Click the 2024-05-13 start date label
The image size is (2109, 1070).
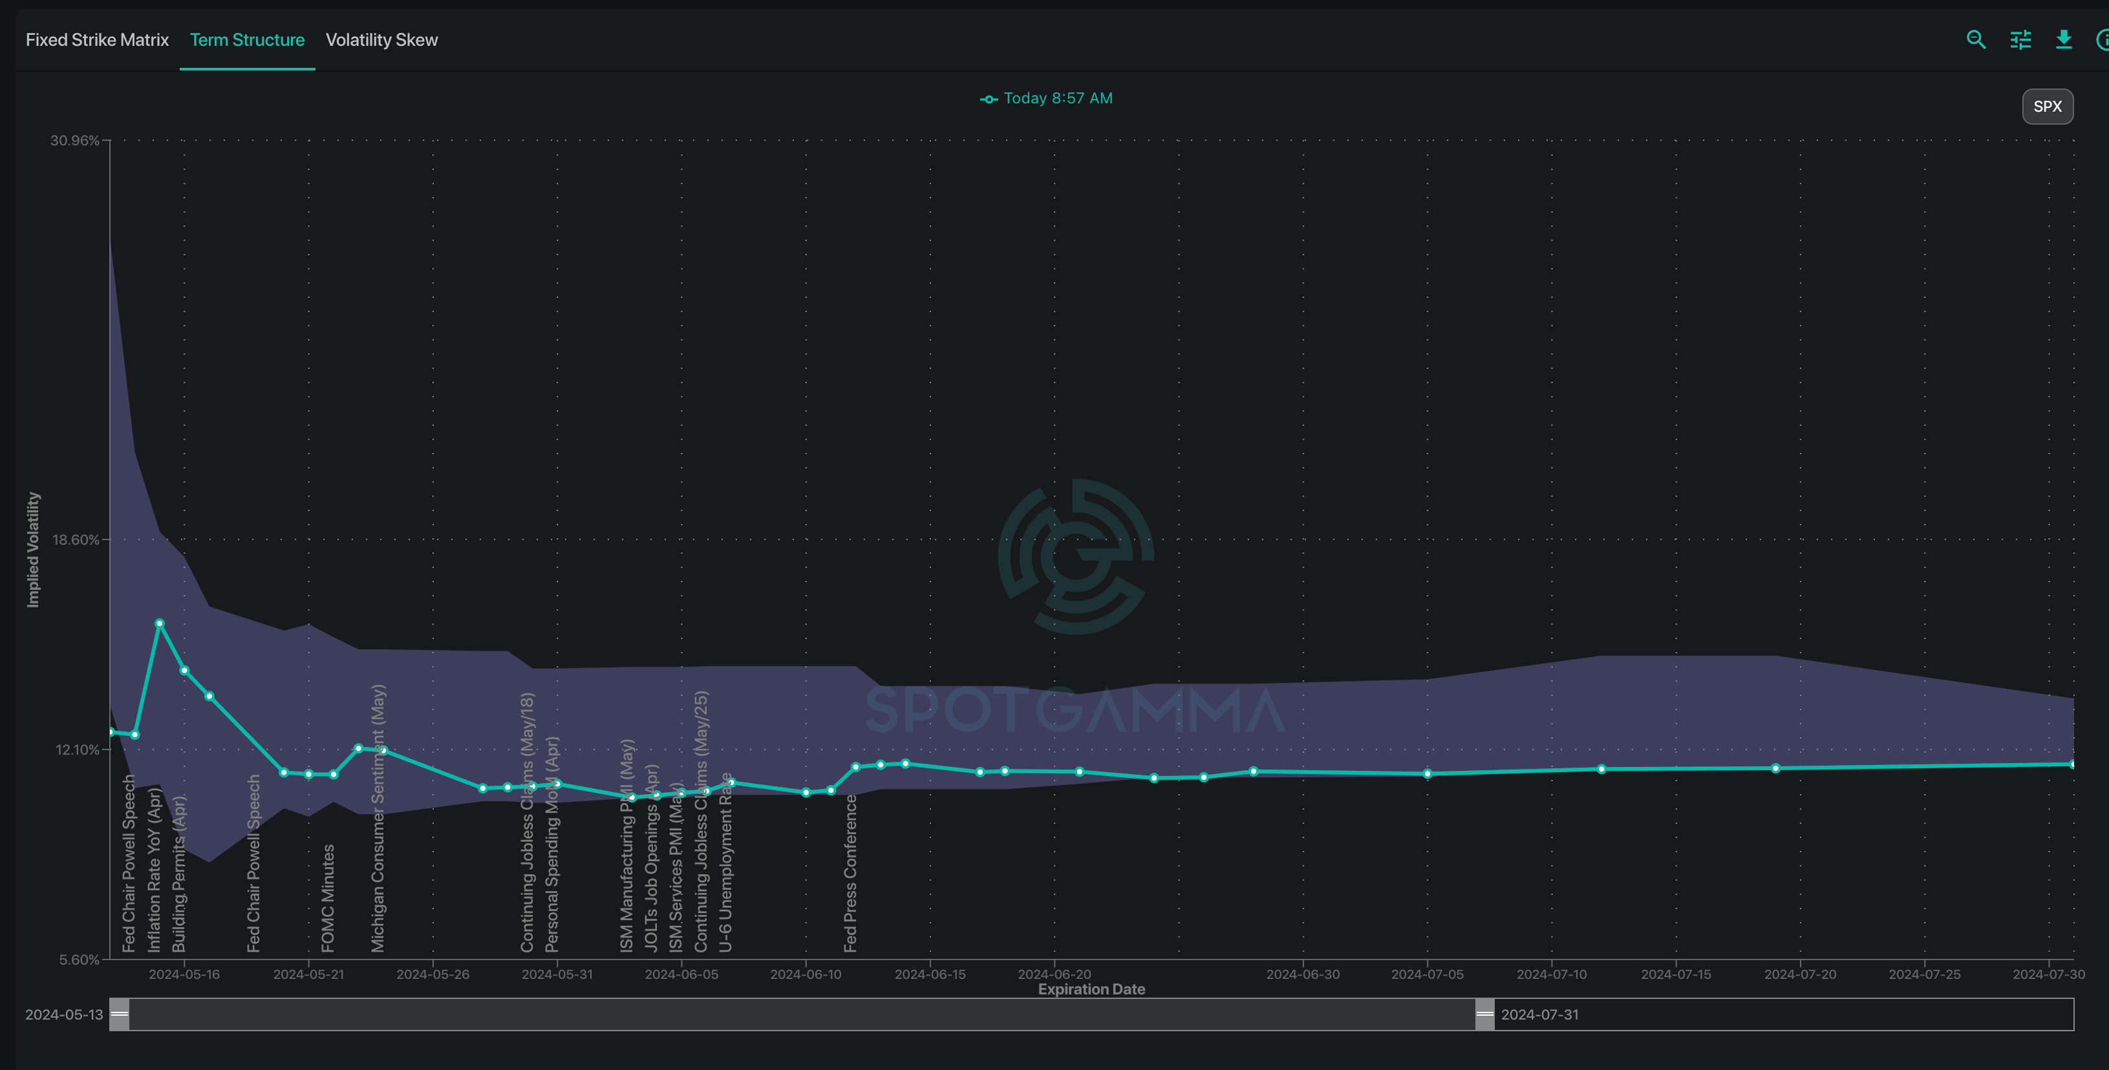pyautogui.click(x=64, y=1014)
